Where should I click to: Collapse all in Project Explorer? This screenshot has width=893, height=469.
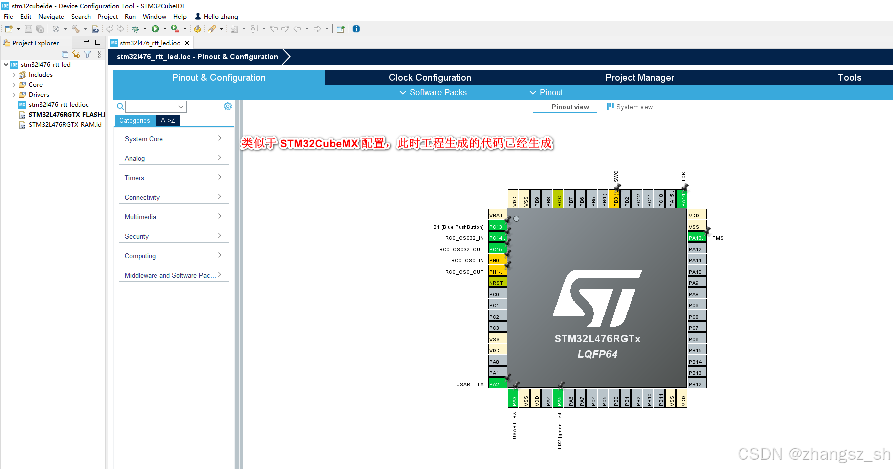(65, 54)
